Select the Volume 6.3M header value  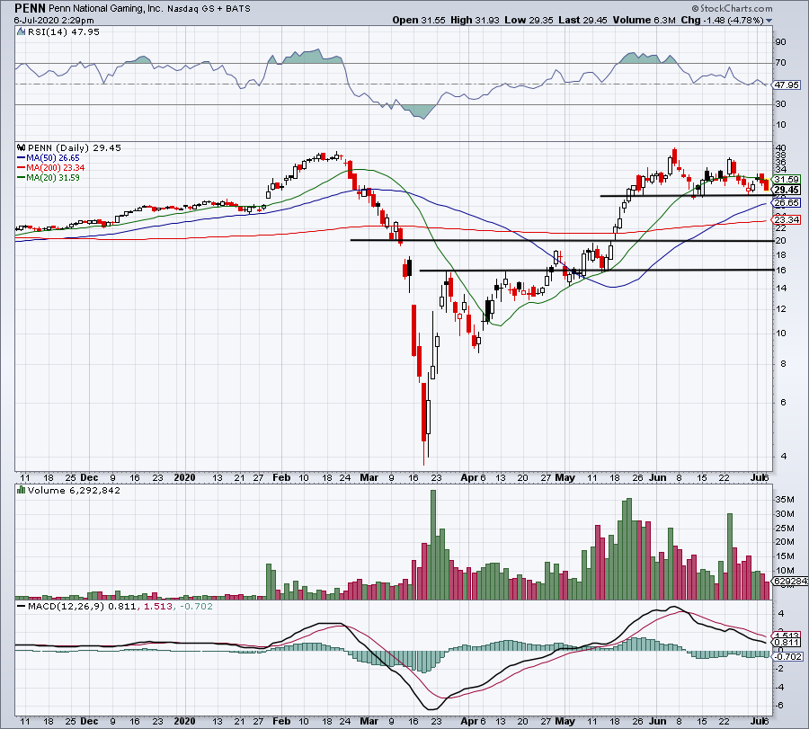[x=645, y=20]
